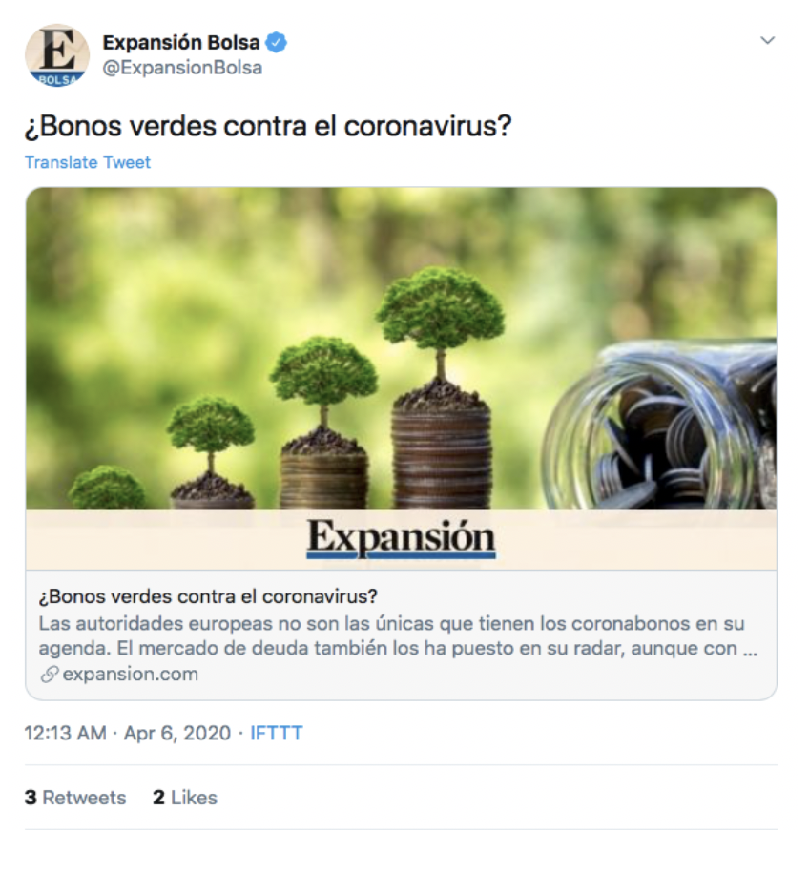Open the @ExpansionBolsa handle link
Image resolution: width=809 pixels, height=874 pixels.
coord(182,68)
